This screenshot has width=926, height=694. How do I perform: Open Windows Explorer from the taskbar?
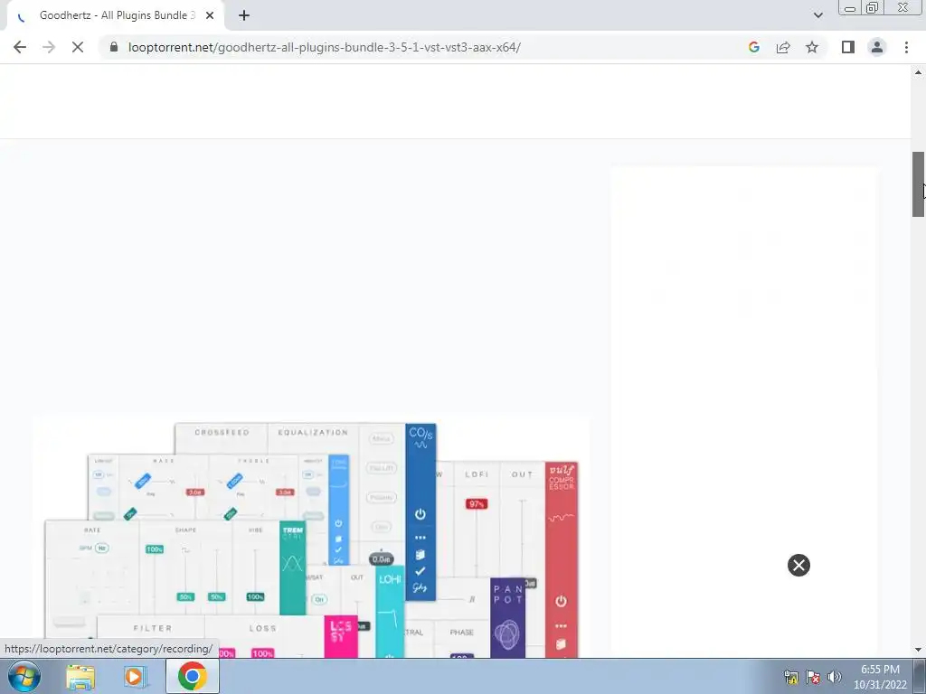[80, 676]
